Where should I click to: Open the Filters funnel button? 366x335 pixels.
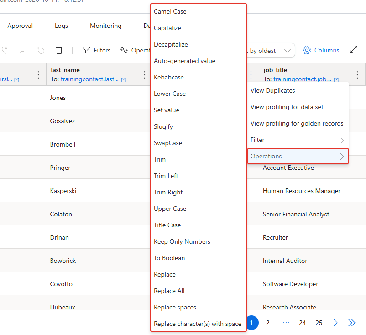(96, 50)
